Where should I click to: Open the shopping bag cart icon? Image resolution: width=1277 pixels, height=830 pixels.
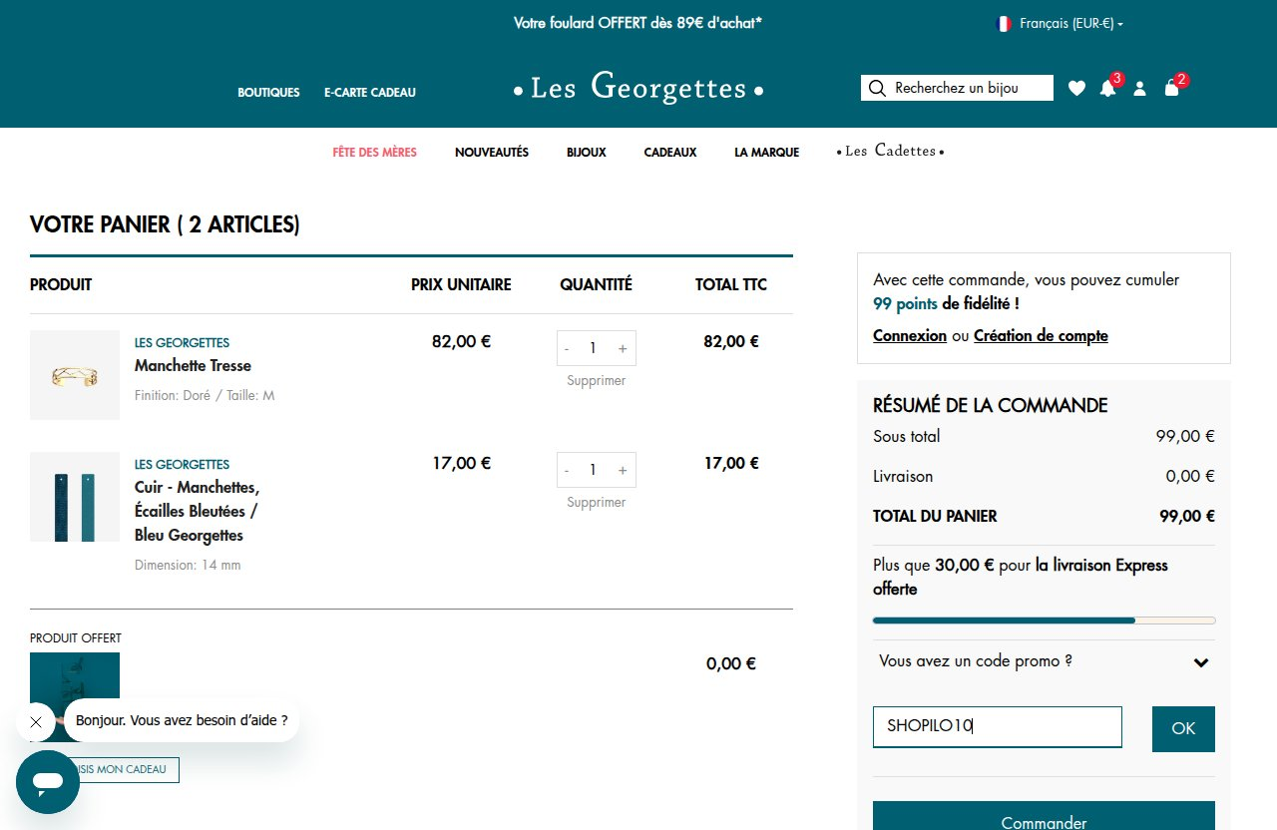pos(1172,88)
